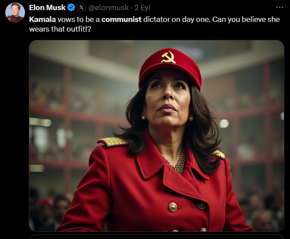Screen dimensions: 290x239
Task: Click the "2 Eyl" post timestamp
Action: 142,7
